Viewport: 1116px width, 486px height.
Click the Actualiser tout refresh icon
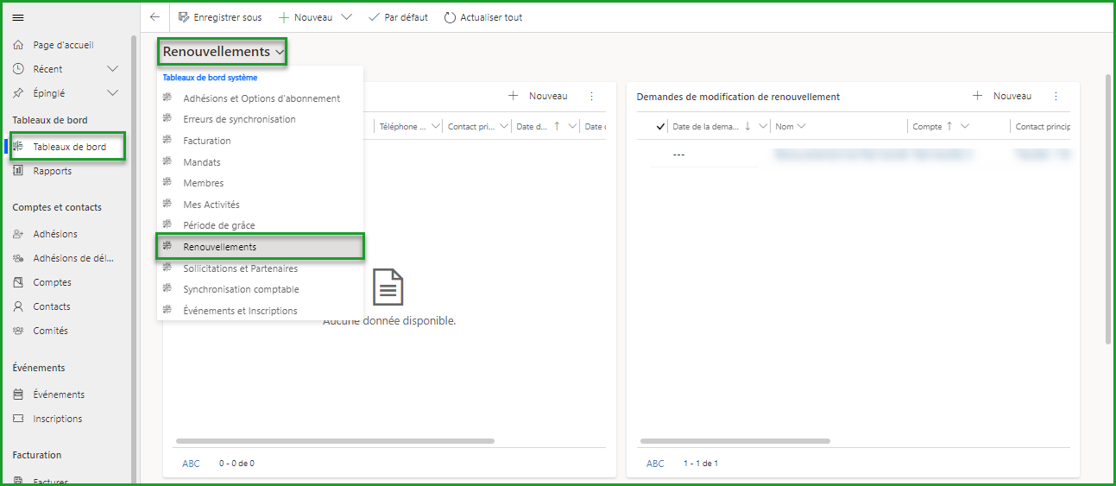tap(450, 17)
